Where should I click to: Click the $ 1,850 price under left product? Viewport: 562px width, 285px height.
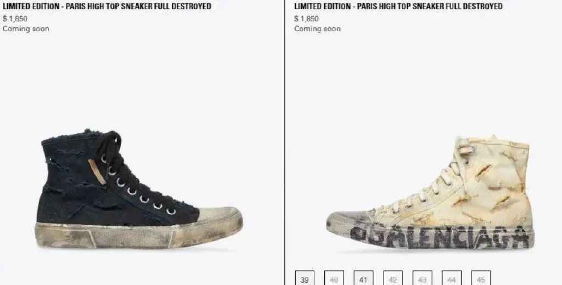(15, 19)
